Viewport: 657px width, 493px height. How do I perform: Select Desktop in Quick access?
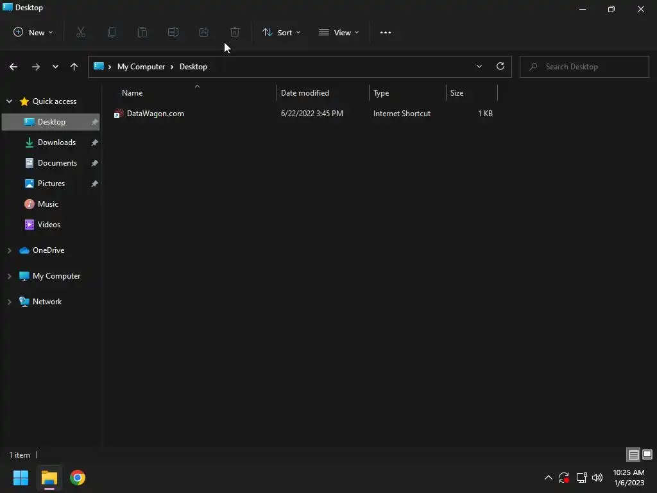[51, 122]
